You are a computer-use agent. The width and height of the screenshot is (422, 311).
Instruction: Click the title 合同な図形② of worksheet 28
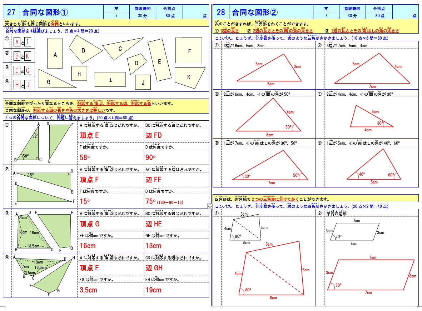point(255,12)
